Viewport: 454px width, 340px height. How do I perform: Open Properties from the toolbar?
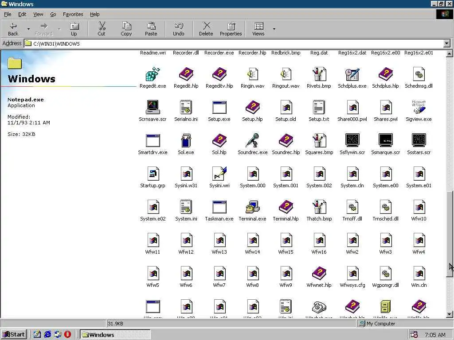click(231, 29)
